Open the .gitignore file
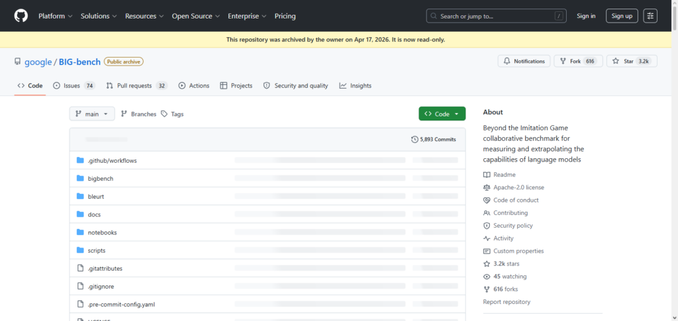Screen dimensions: 678x321 101,287
